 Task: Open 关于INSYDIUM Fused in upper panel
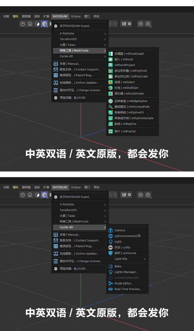coord(80,26)
